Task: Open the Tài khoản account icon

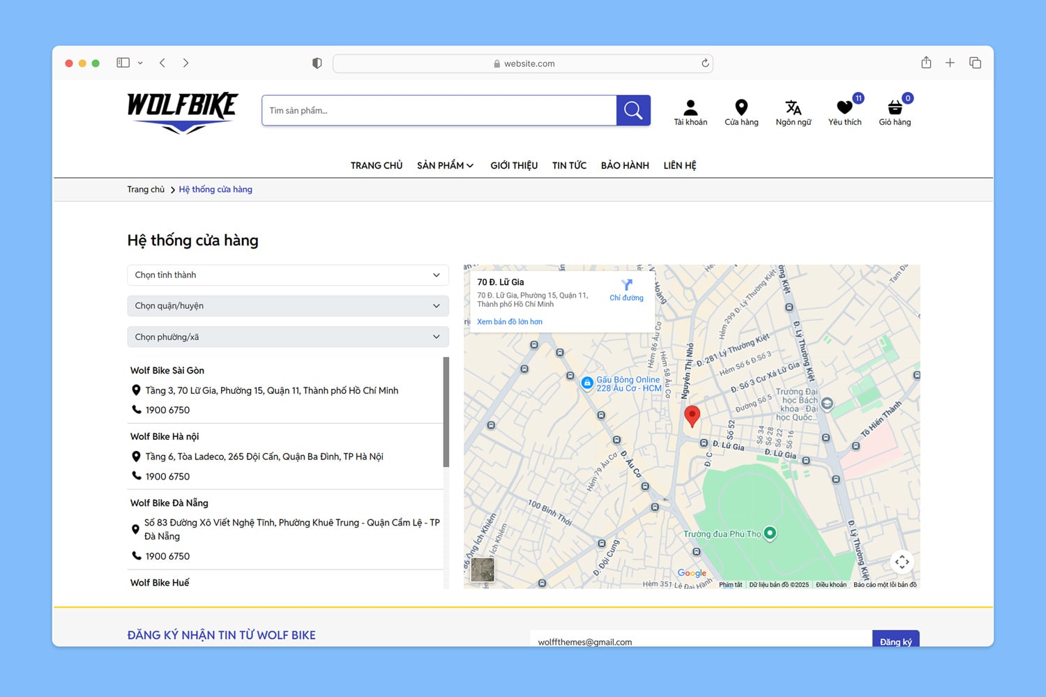Action: [690, 108]
